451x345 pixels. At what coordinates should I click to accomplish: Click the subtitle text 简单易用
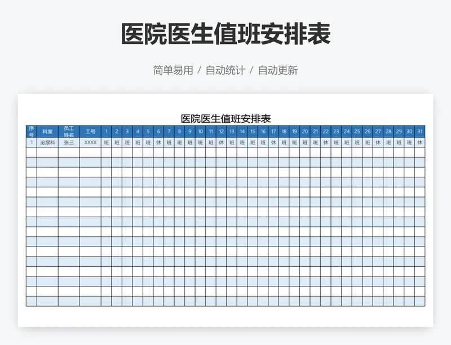173,70
